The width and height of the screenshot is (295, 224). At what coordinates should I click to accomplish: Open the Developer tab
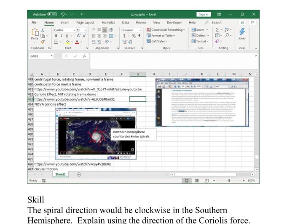tap(174, 23)
